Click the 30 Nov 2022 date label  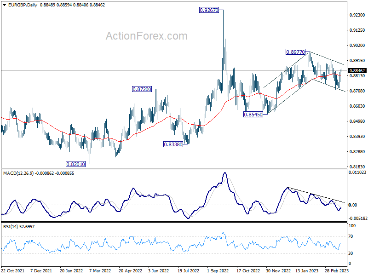pos(278,270)
